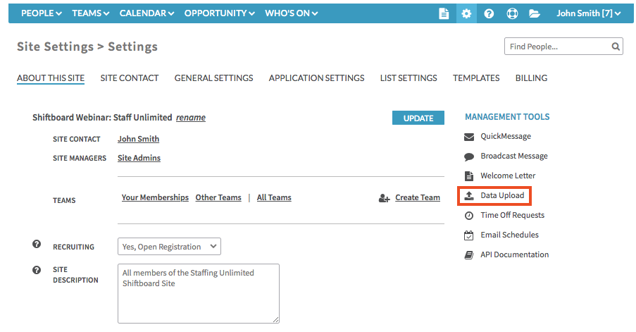
Task: Open API Documentation
Action: [514, 254]
